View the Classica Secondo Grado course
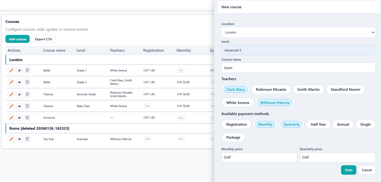This screenshot has width=381, height=182. [x=19, y=94]
